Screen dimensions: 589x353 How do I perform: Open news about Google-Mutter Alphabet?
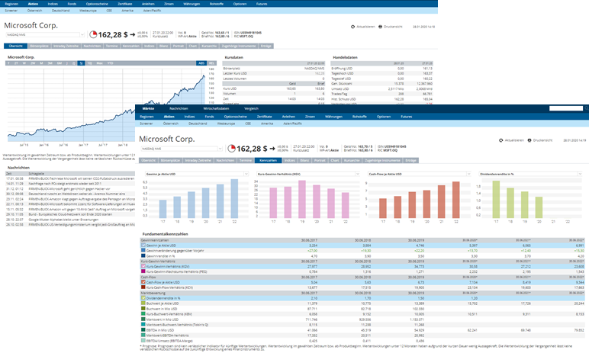pos(63,220)
